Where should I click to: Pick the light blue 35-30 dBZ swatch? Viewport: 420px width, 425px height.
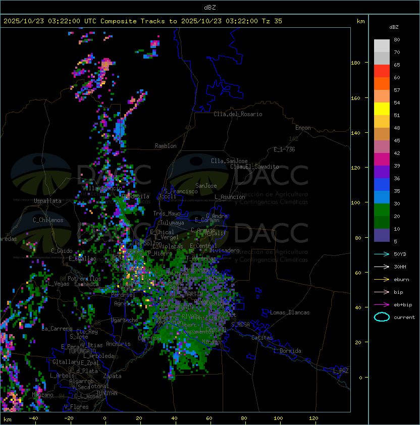pos(382,197)
